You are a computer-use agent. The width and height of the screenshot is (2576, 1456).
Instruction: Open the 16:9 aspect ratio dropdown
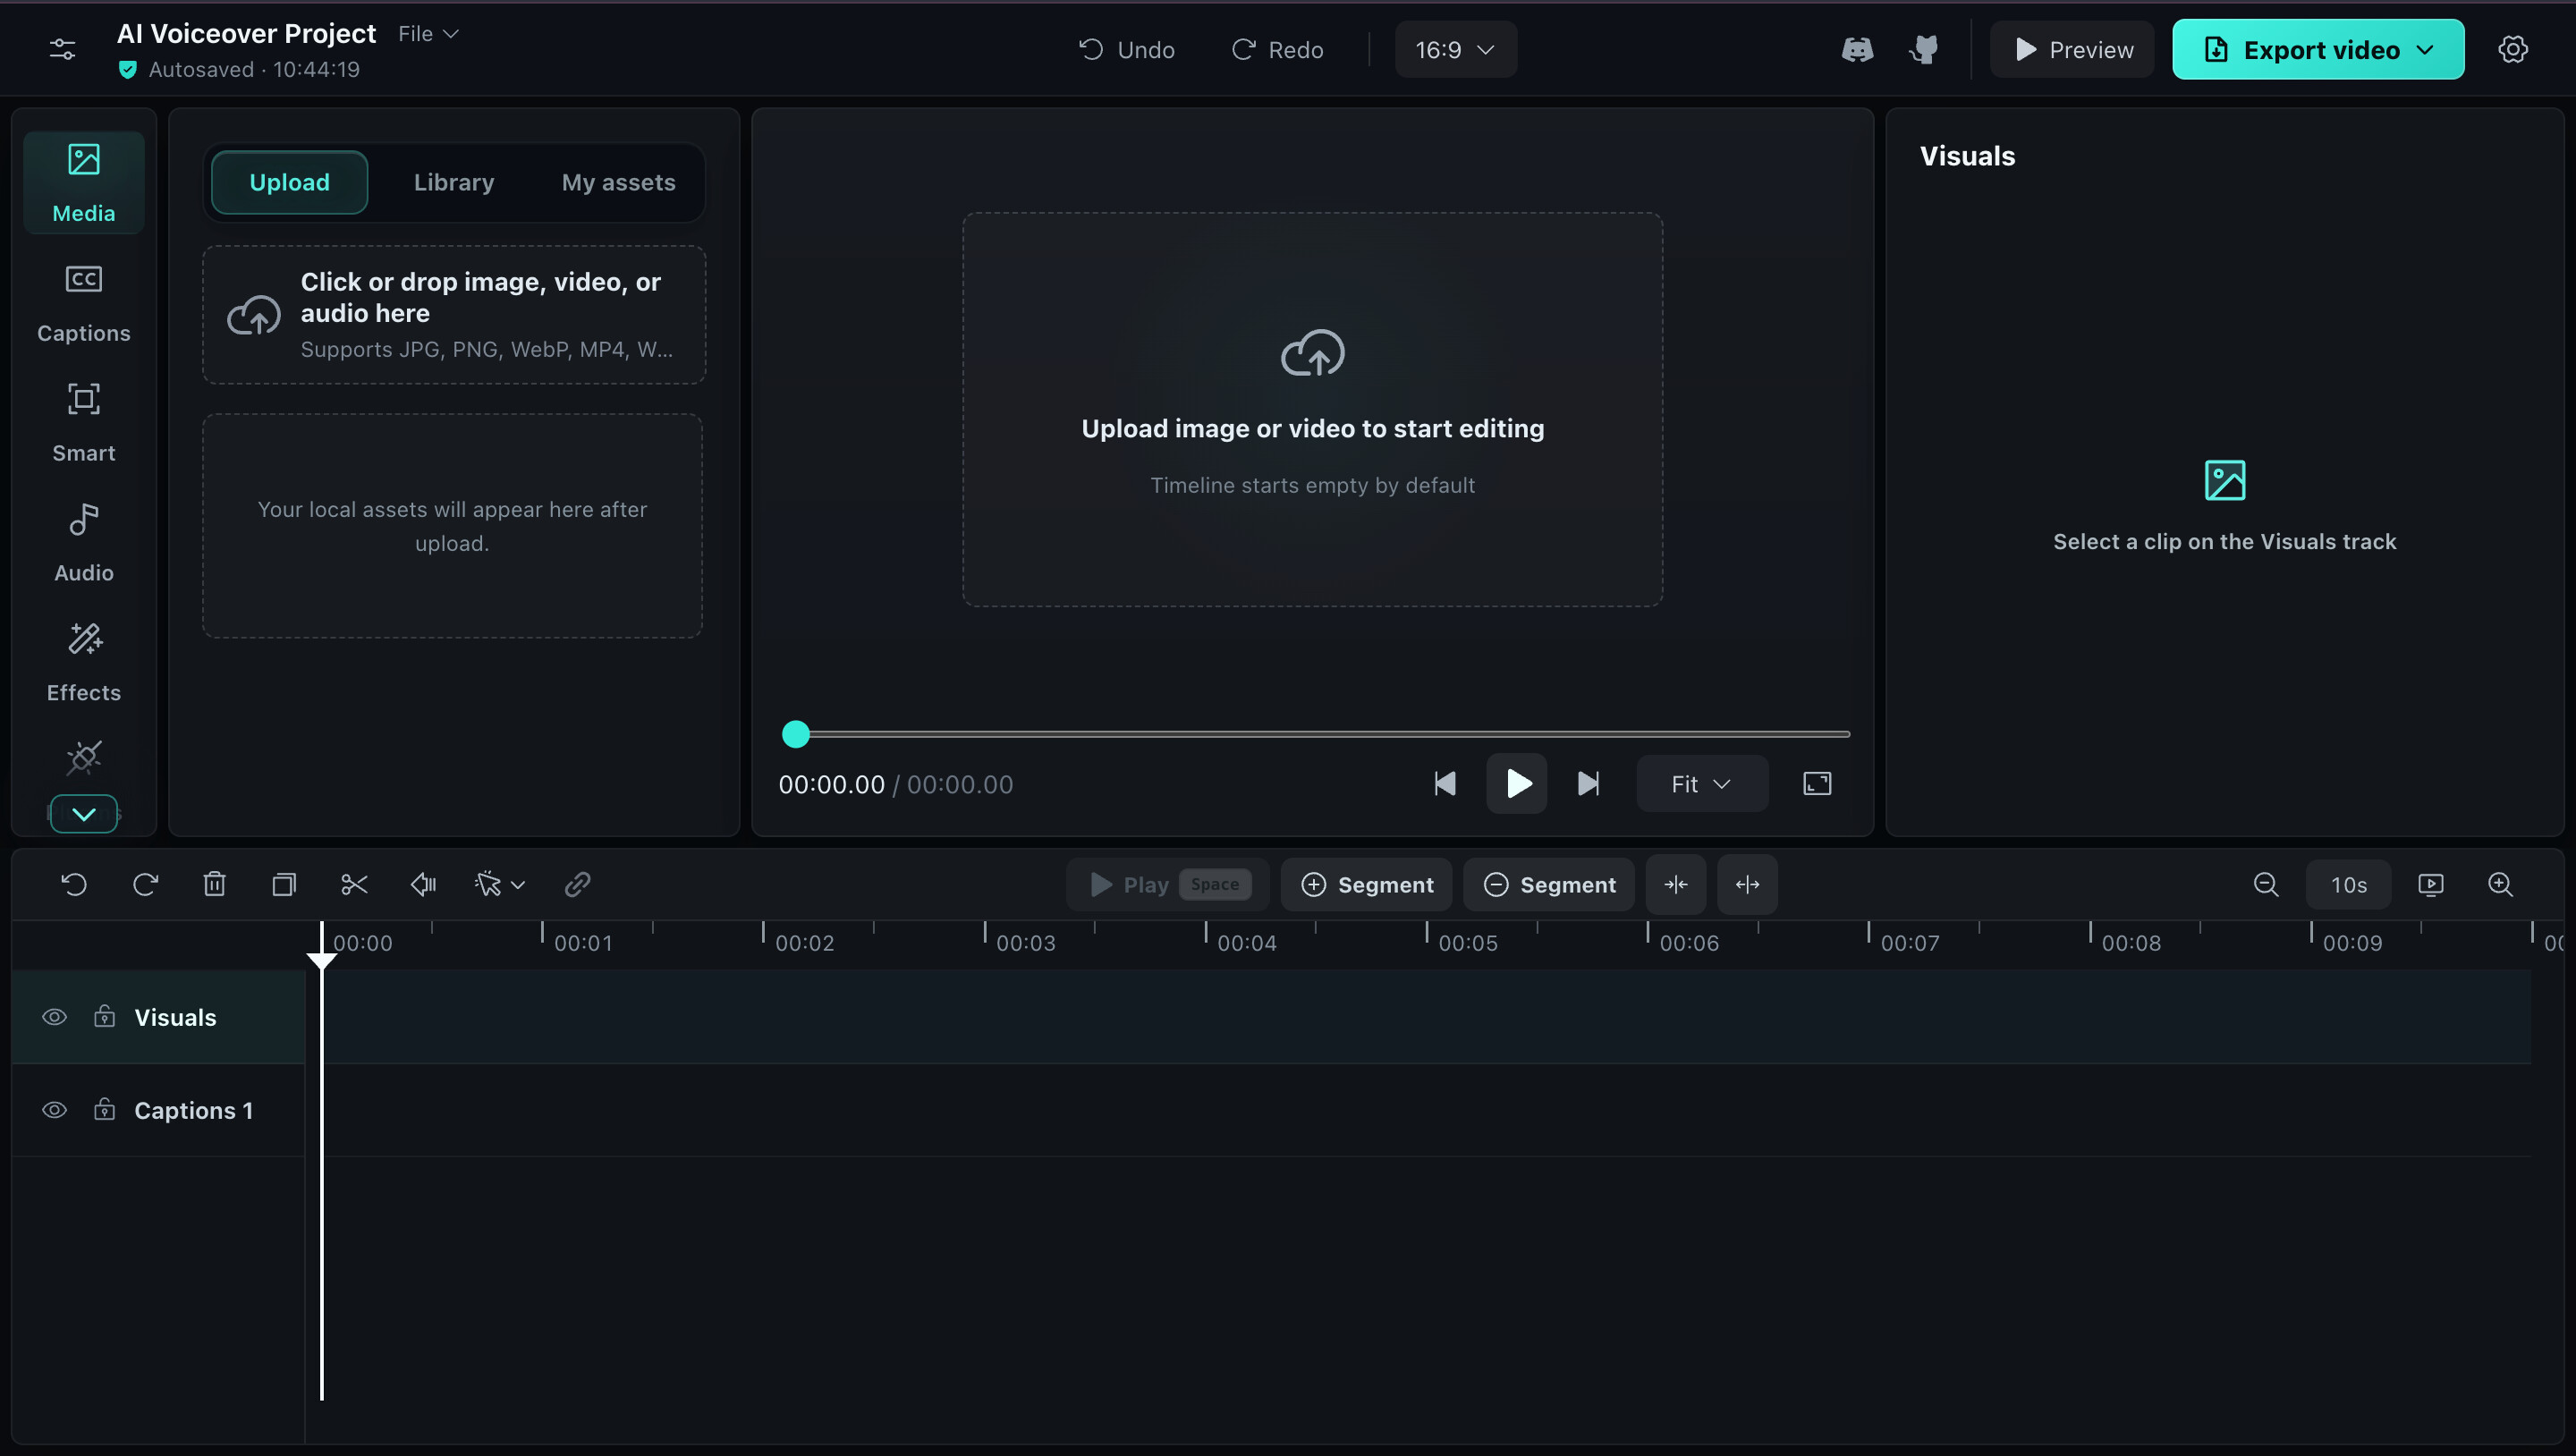click(x=1455, y=50)
